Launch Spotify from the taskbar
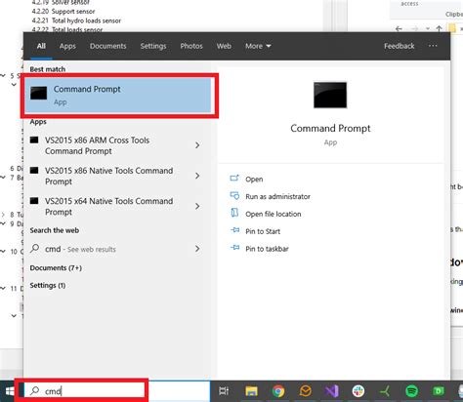The width and height of the screenshot is (463, 402). (x=411, y=391)
